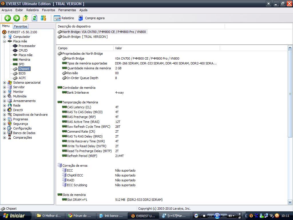Expand the Rede tree node
Image resolution: width=293 pixels, height=220 pixels.
(x=5, y=105)
